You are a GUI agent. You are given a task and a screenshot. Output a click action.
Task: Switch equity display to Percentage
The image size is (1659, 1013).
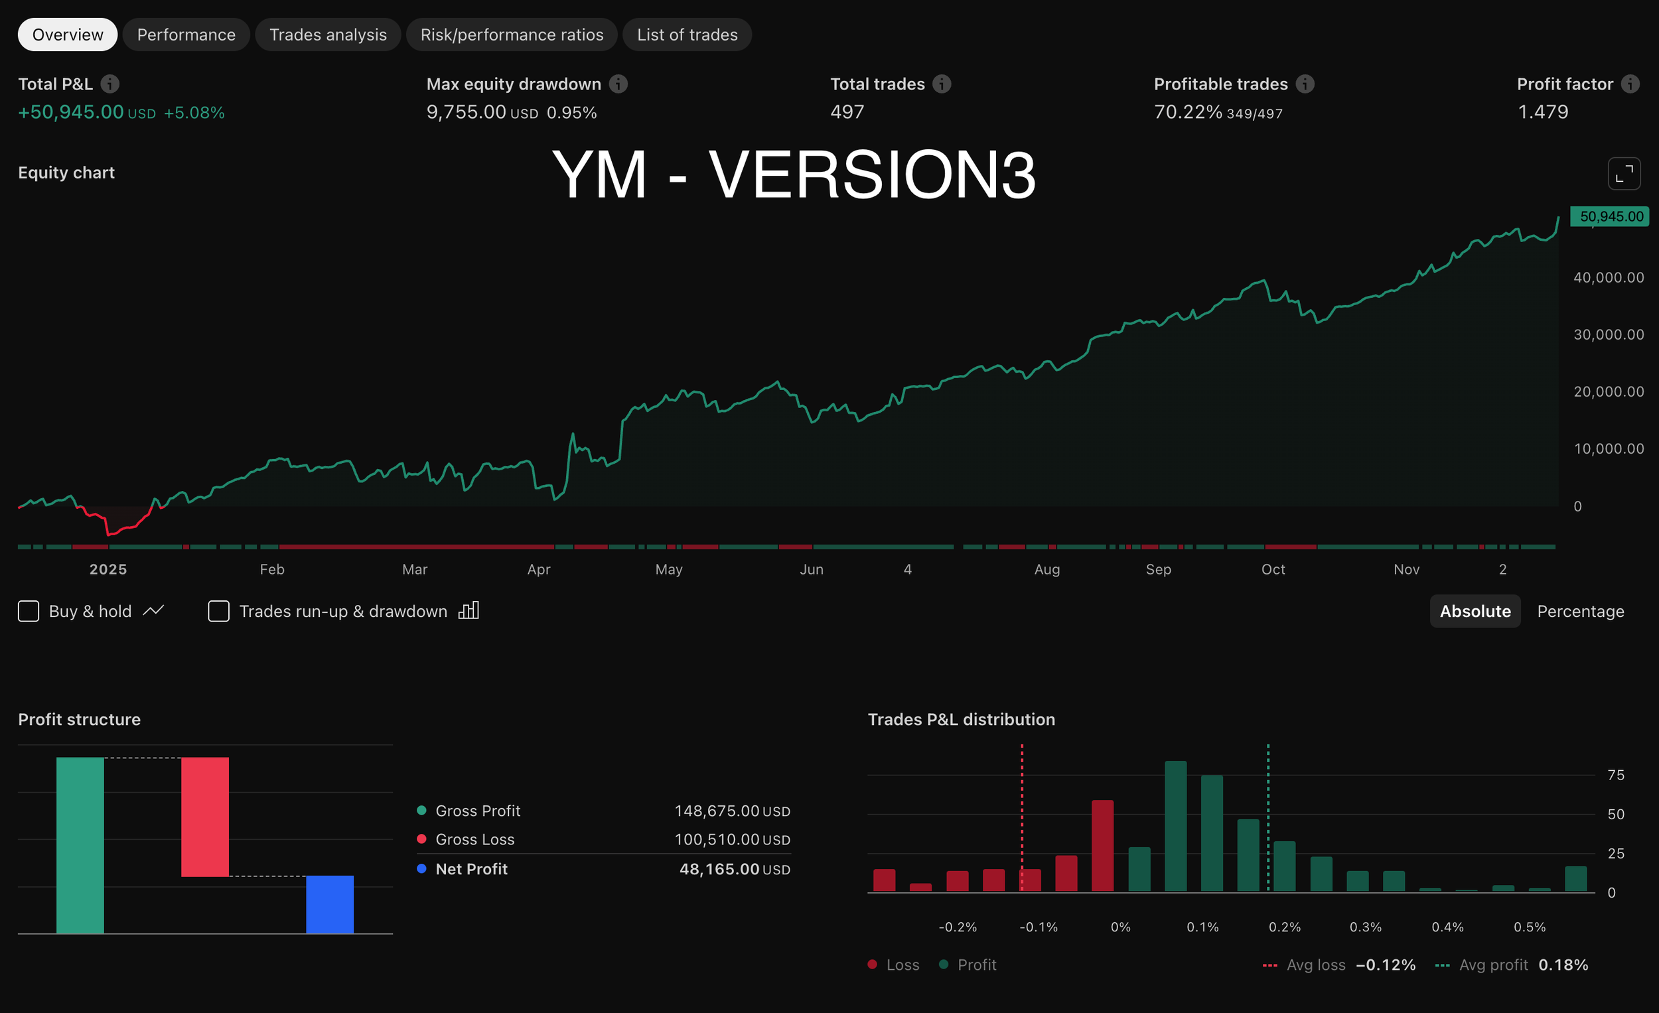tap(1581, 610)
